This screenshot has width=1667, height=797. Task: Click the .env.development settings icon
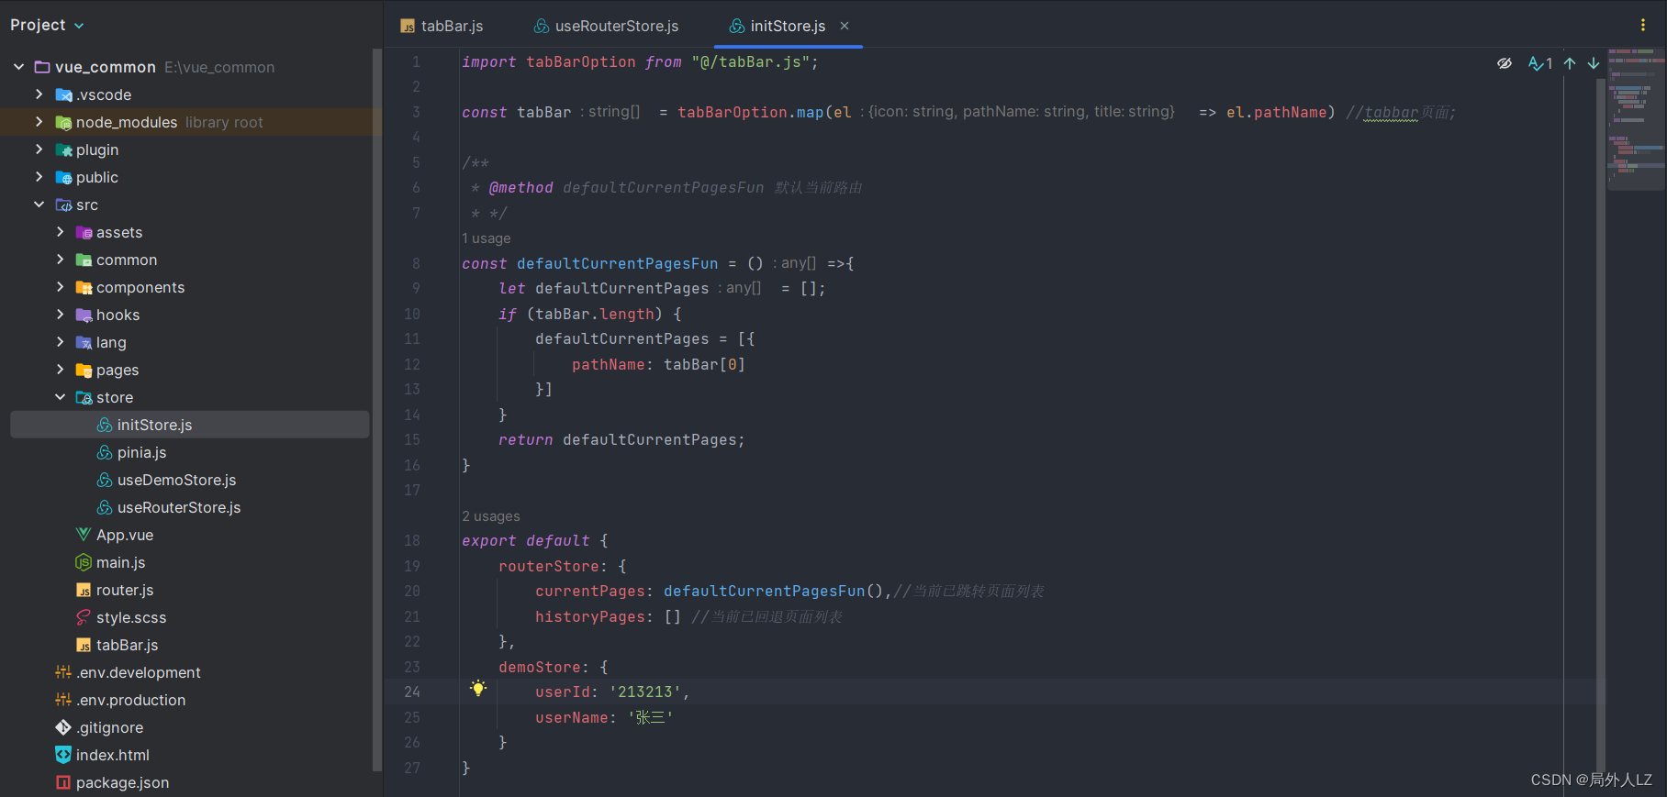point(63,672)
